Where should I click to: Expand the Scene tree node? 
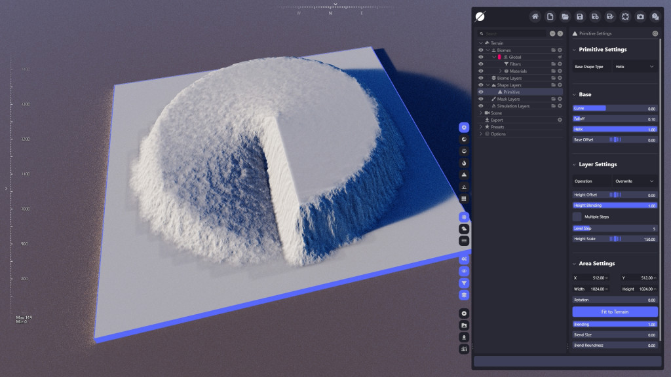click(x=480, y=113)
